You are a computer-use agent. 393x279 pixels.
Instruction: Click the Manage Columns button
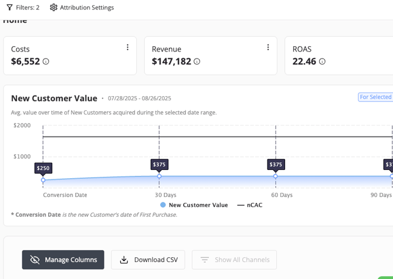tap(63, 260)
